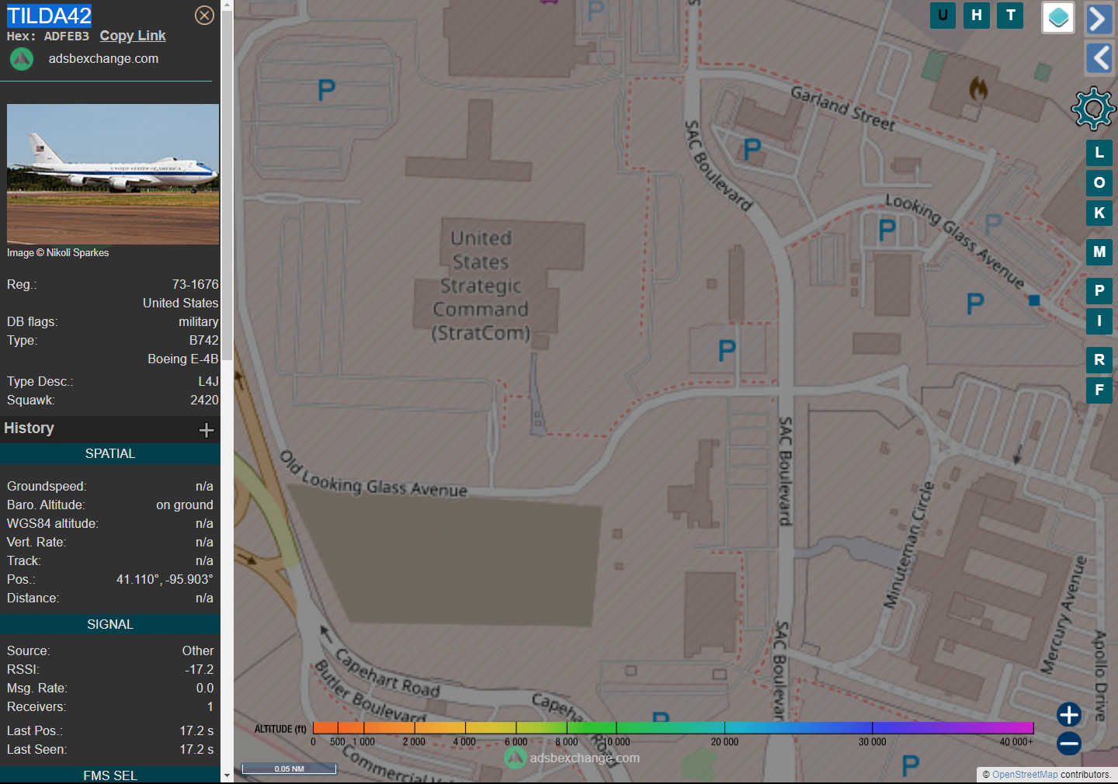Toggle the U map button

coord(943,16)
